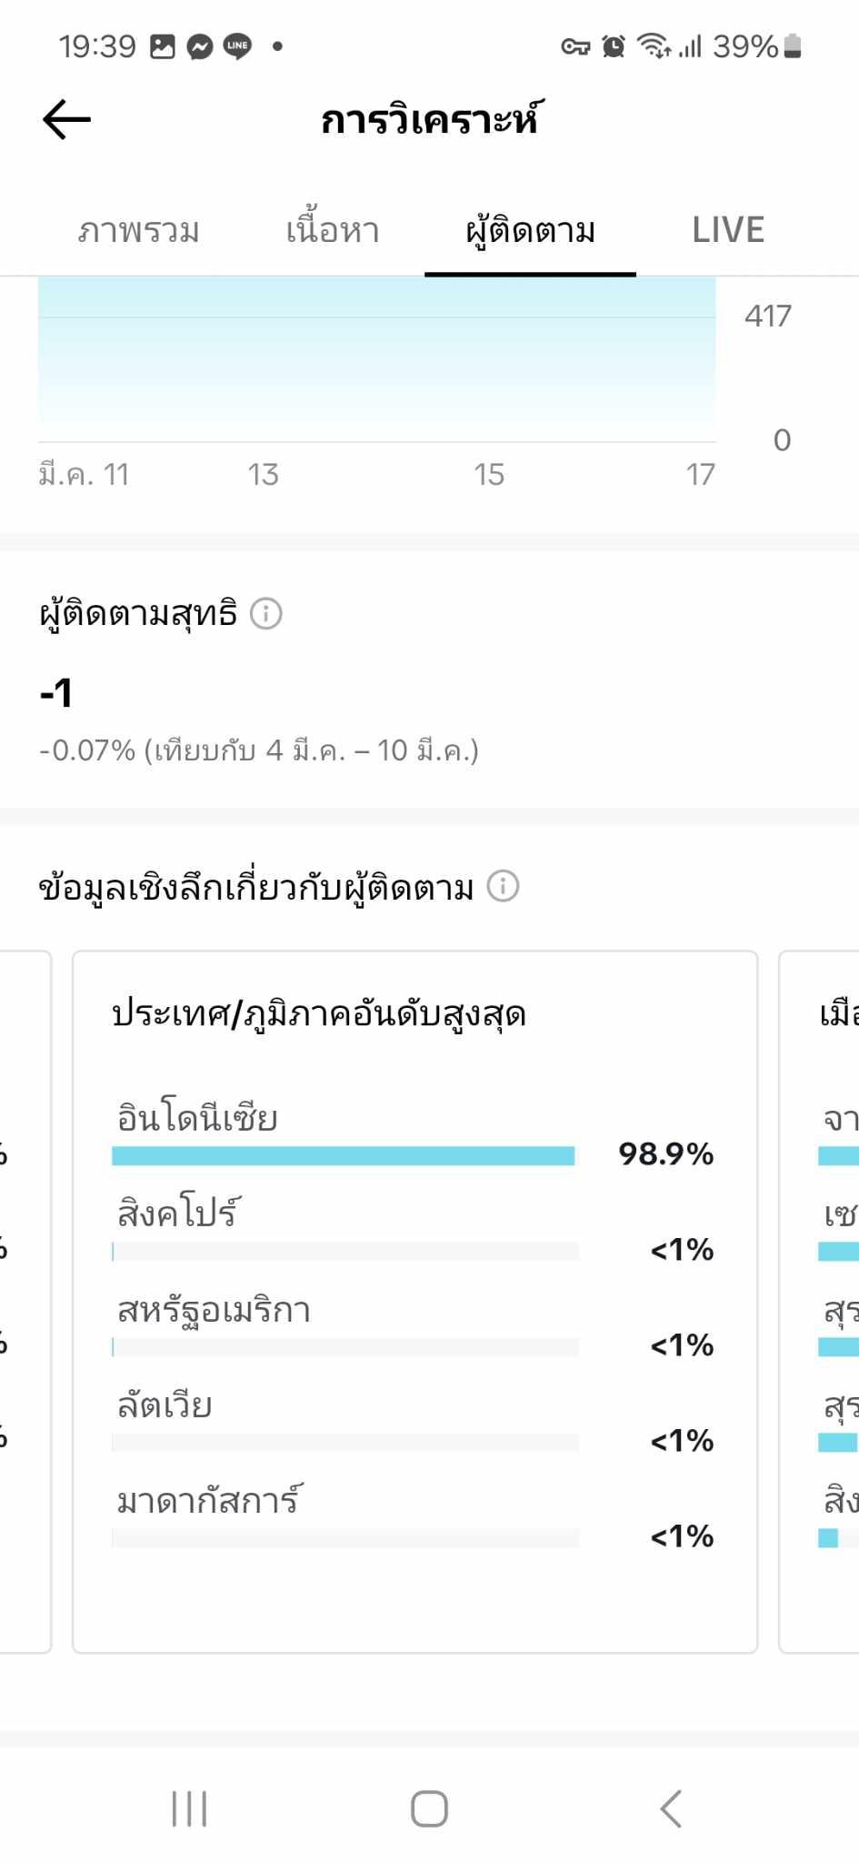Tap the back arrow in the header

tap(66, 119)
